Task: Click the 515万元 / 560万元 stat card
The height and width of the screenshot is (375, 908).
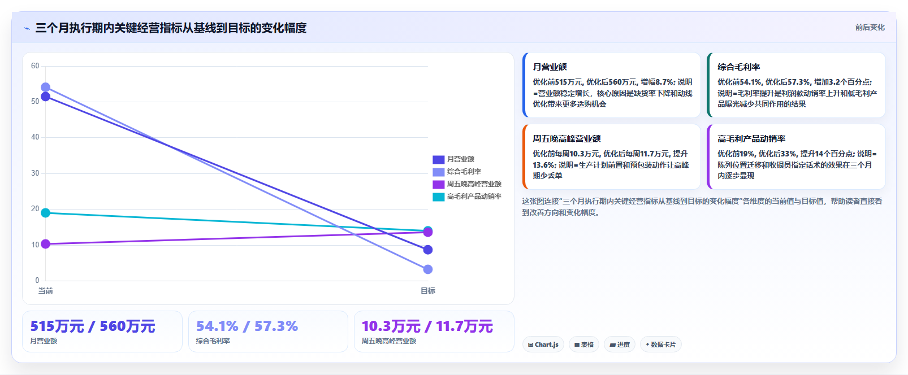Action: point(102,332)
